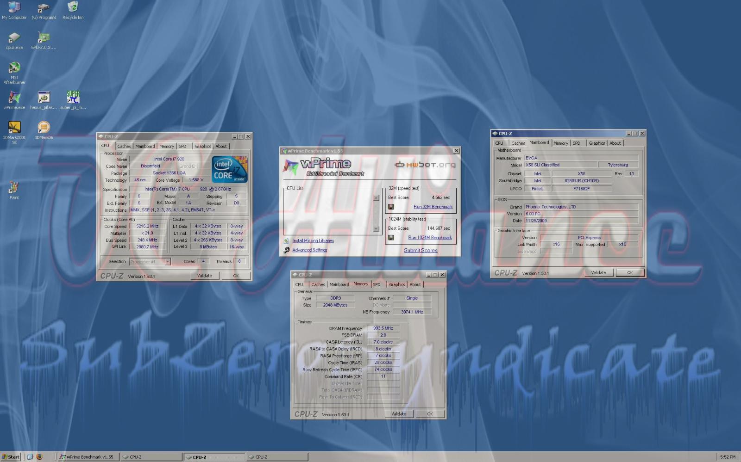Screen dimensions: 741x462
Task: Open the Caches tab in bottom CPU-Z
Action: (318, 284)
